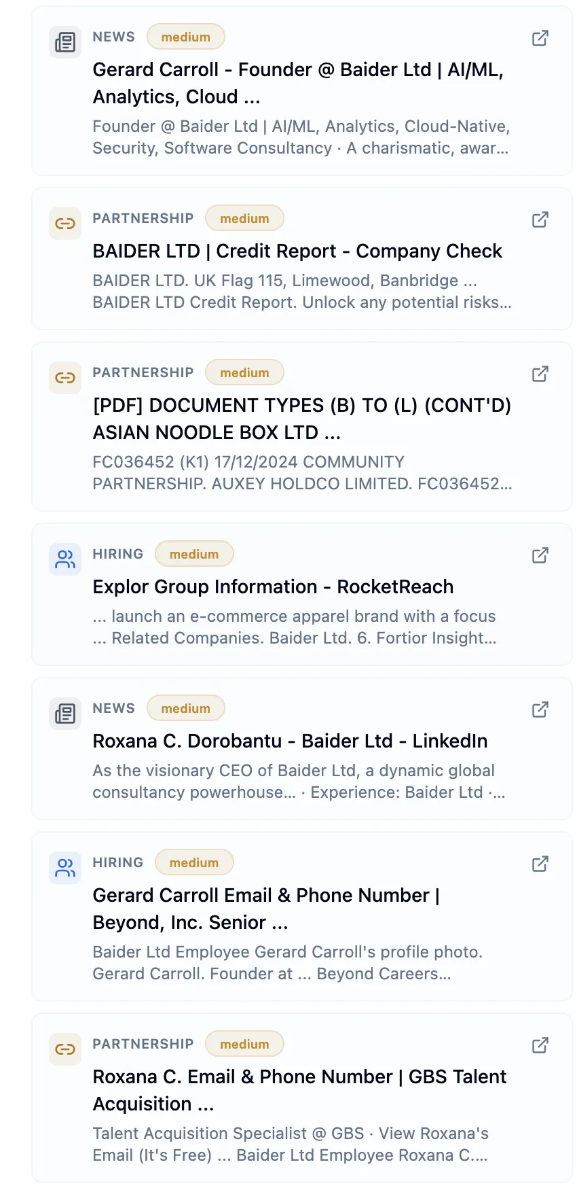Open 'Gerard Carroll - Founder @ Baider Ltd' title

click(x=298, y=83)
